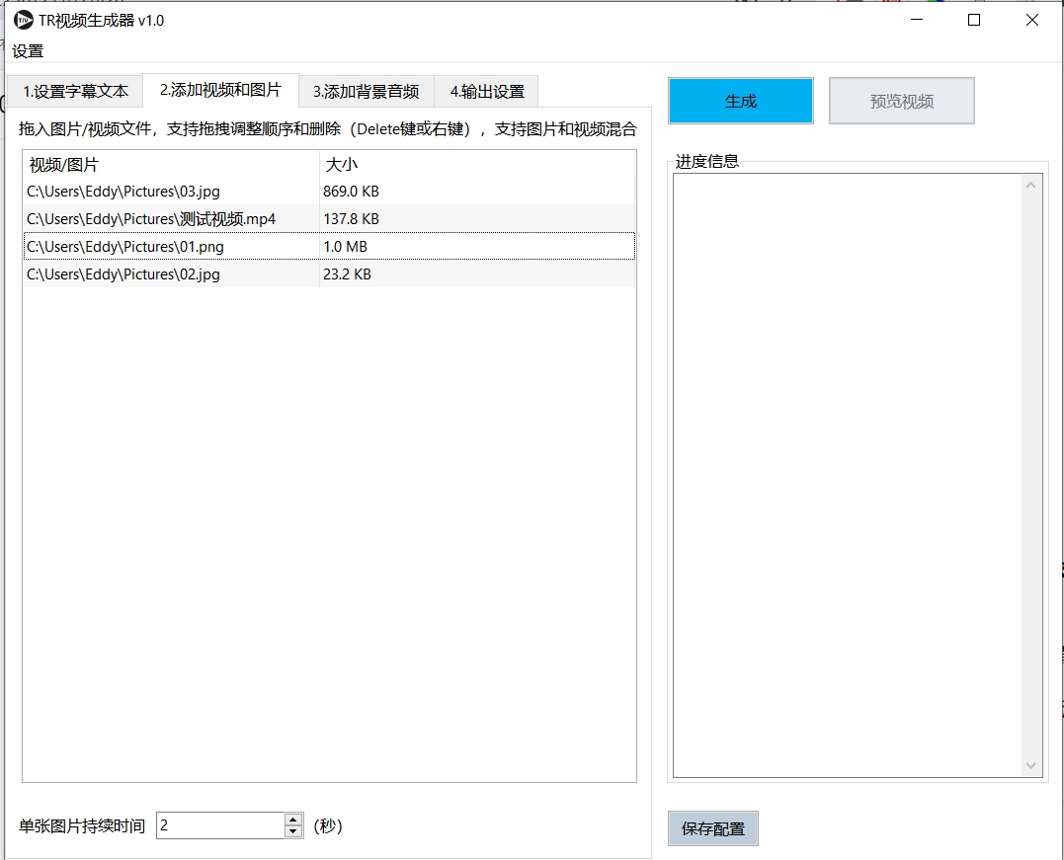Click the 大小 column header
Image resolution: width=1064 pixels, height=860 pixels.
pos(476,165)
